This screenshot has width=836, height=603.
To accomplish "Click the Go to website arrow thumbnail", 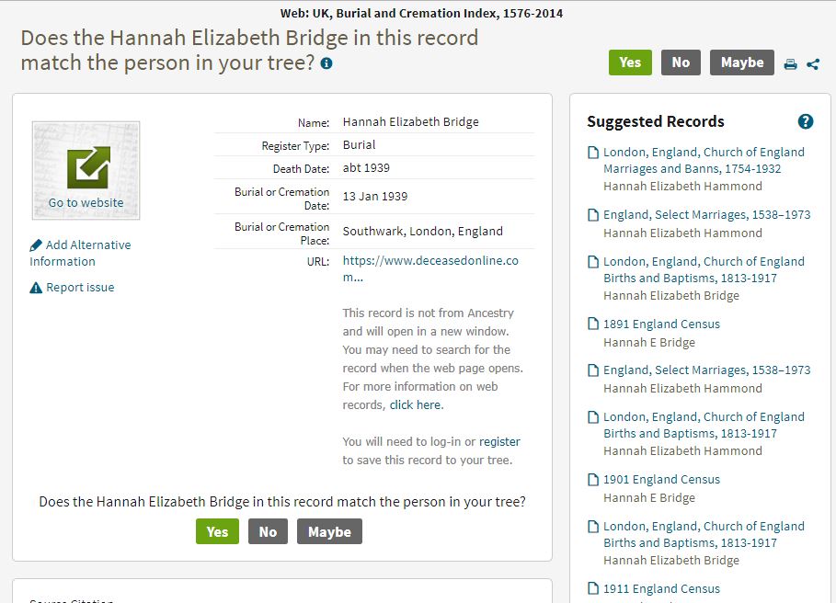I will (x=86, y=170).
